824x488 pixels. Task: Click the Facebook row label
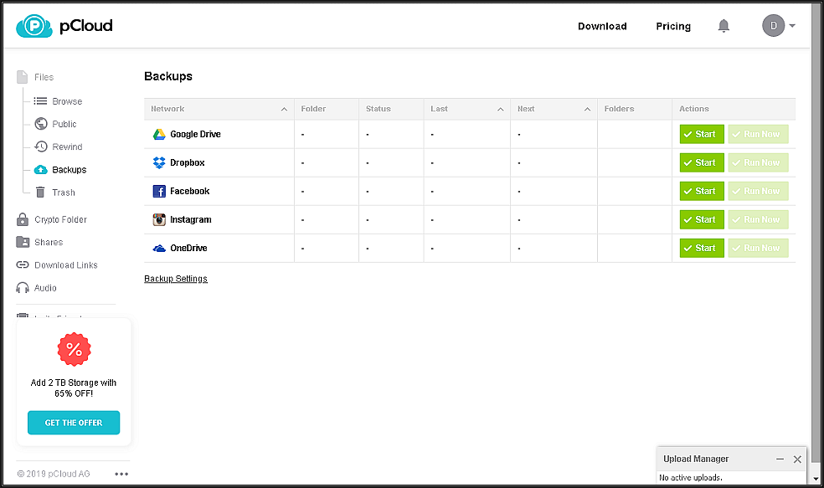[189, 191]
